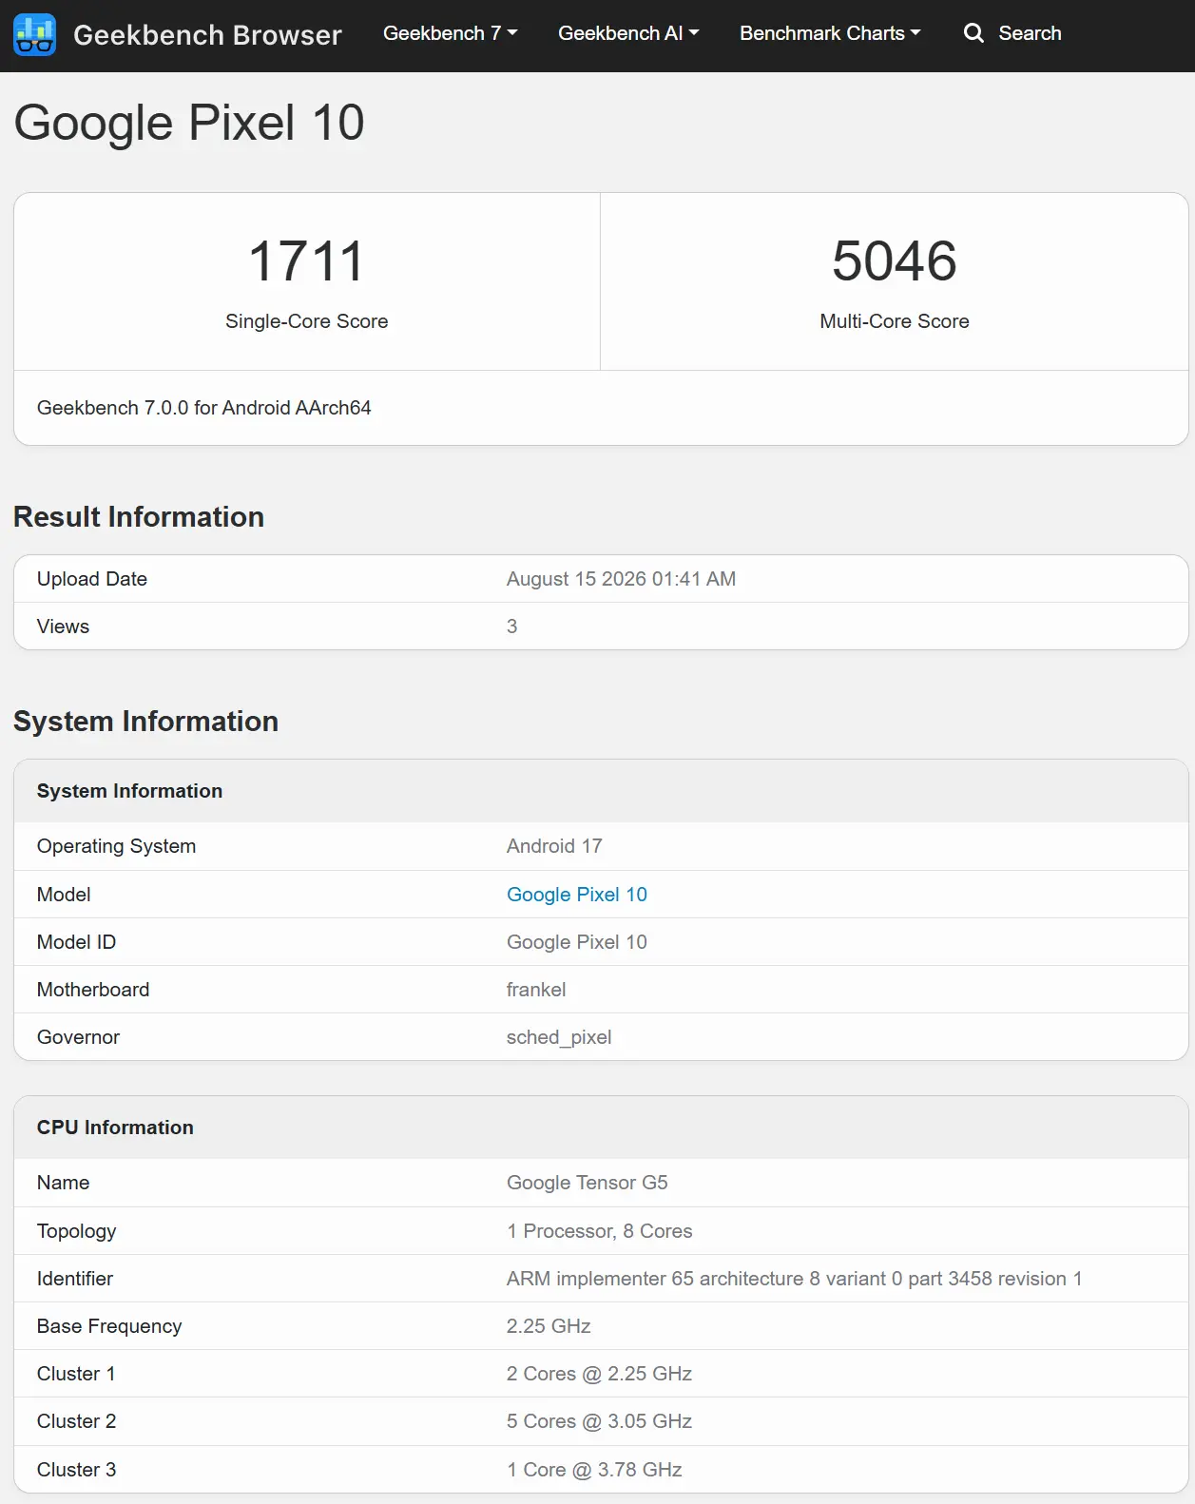Viewport: 1195px width, 1504px height.
Task: Click the Cluster 1 label
Action: pos(76,1374)
